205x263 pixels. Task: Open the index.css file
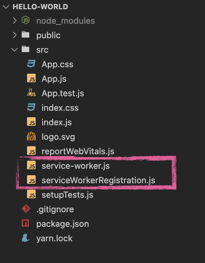(60, 108)
